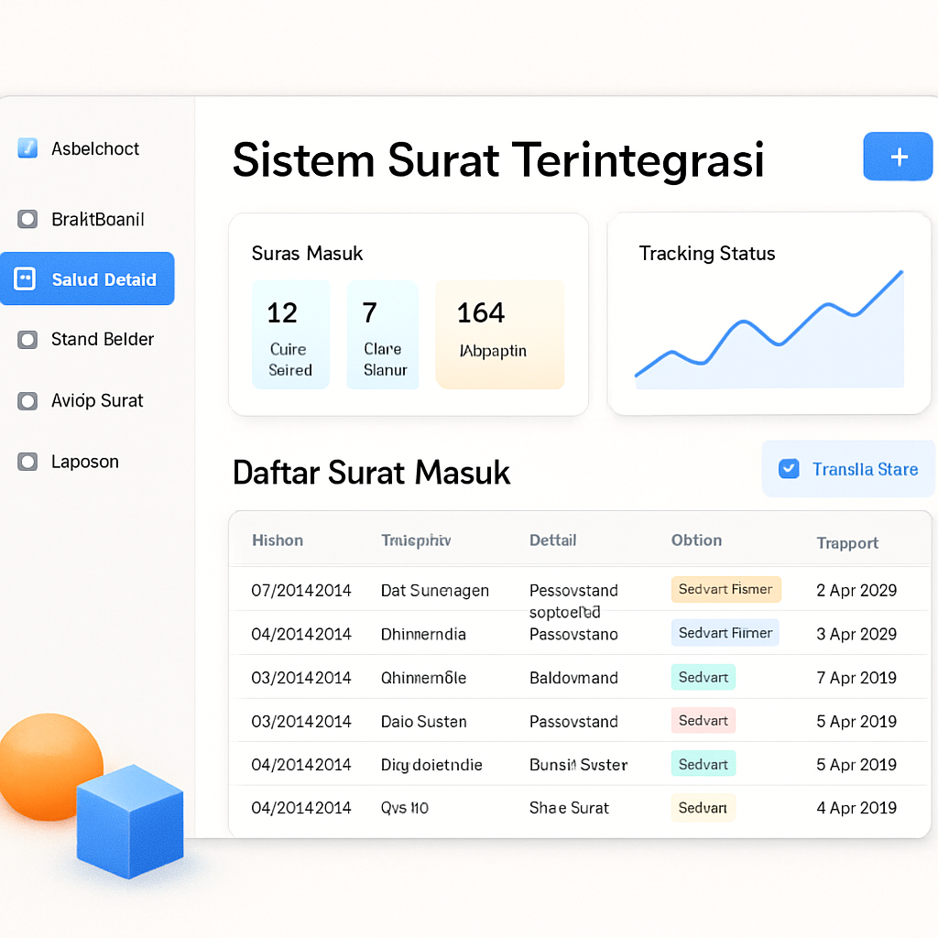The image size is (938, 938).
Task: Click Sedvart badge in Bunsit Svster row
Action: 703,764
